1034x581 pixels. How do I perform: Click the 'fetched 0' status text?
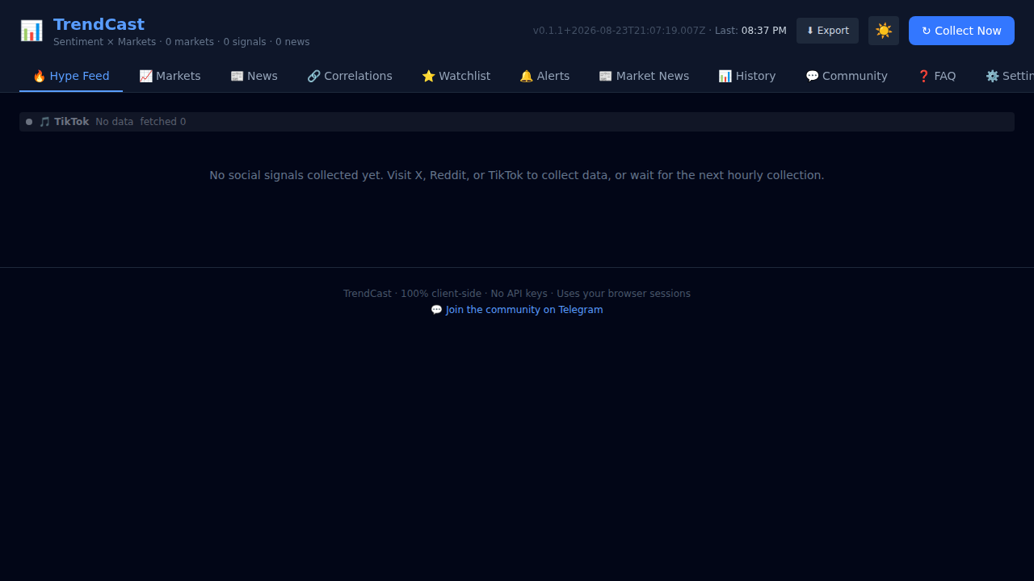[163, 122]
